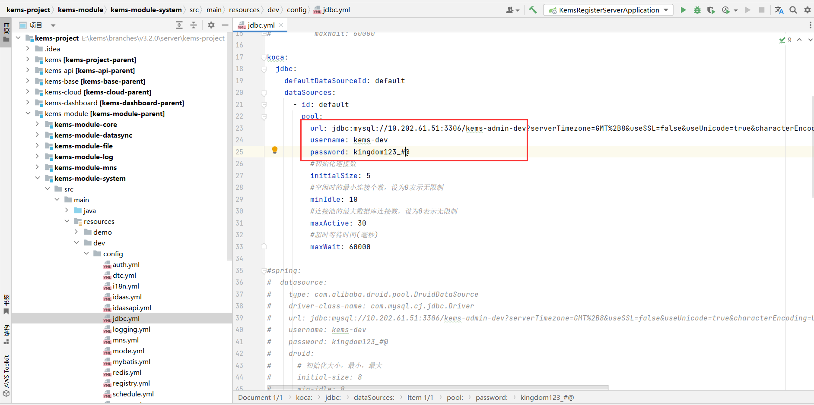
Task: Click the stop square icon
Action: pyautogui.click(x=762, y=10)
